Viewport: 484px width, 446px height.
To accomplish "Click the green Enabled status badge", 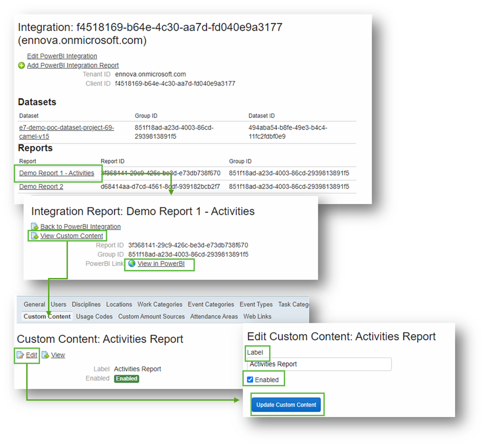I will 127,379.
